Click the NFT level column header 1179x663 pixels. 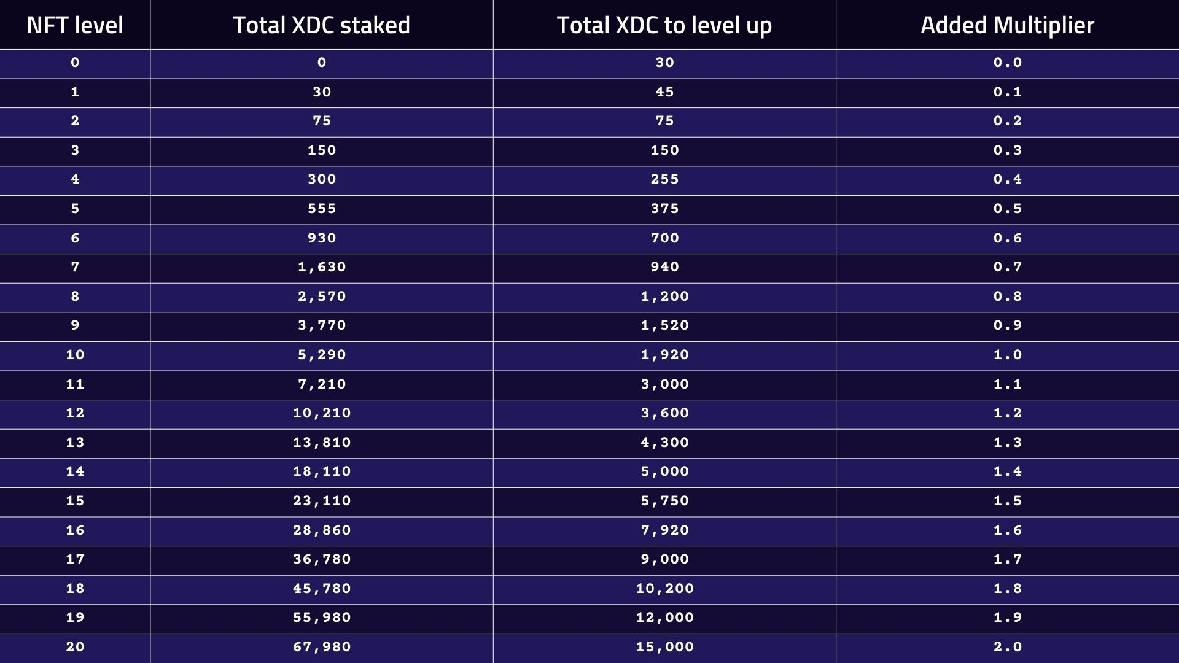[x=75, y=25]
